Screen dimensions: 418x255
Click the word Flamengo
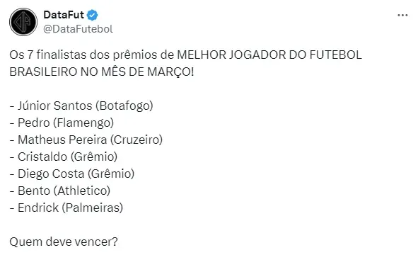point(83,123)
